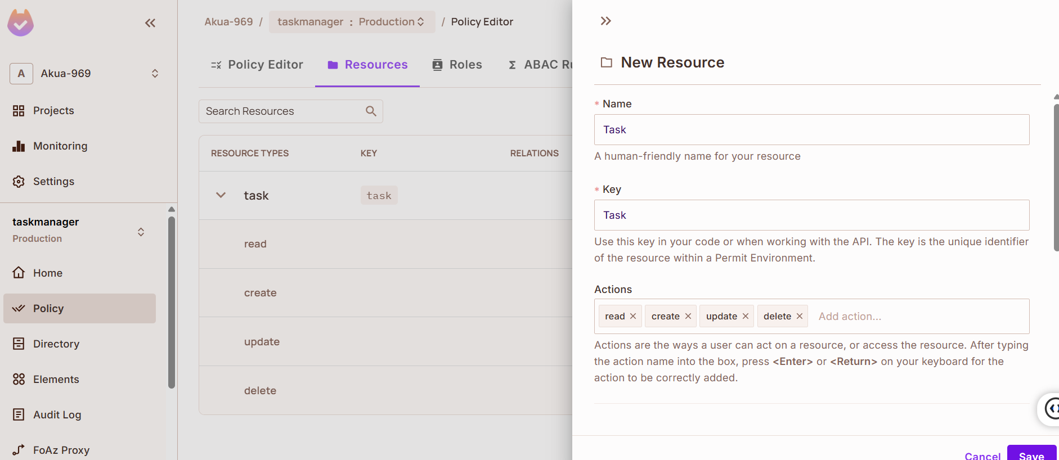Screen dimensions: 1059x460
Task: Click the task key badge
Action: point(379,195)
